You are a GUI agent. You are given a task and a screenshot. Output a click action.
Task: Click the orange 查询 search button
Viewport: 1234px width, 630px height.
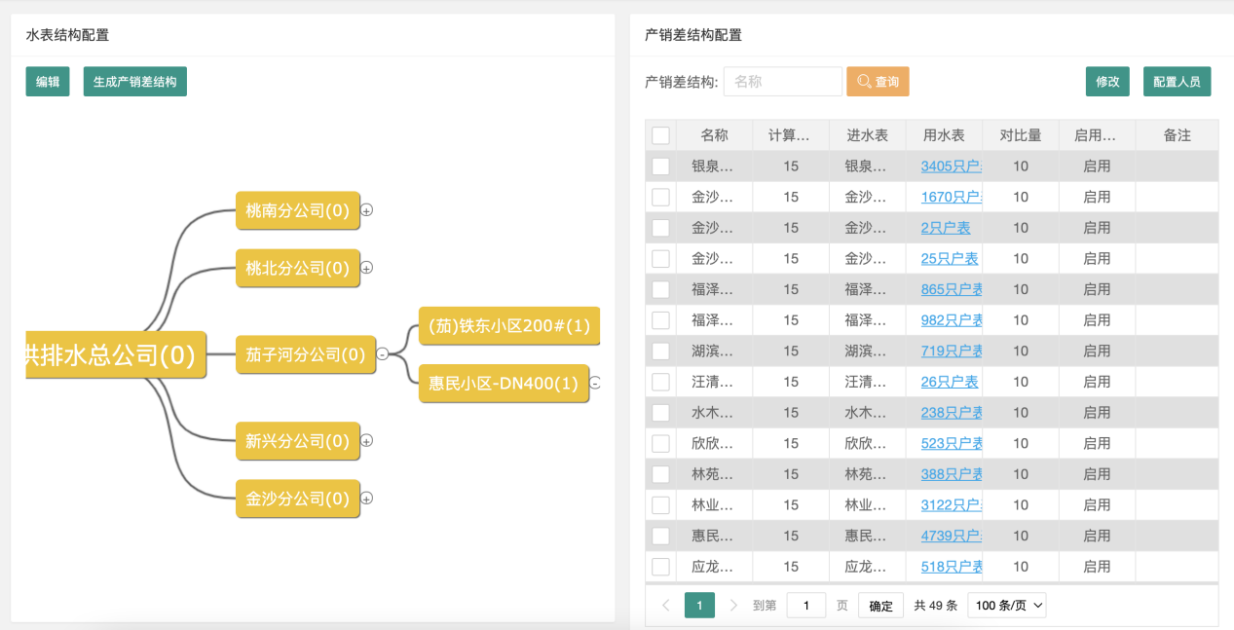tap(878, 82)
